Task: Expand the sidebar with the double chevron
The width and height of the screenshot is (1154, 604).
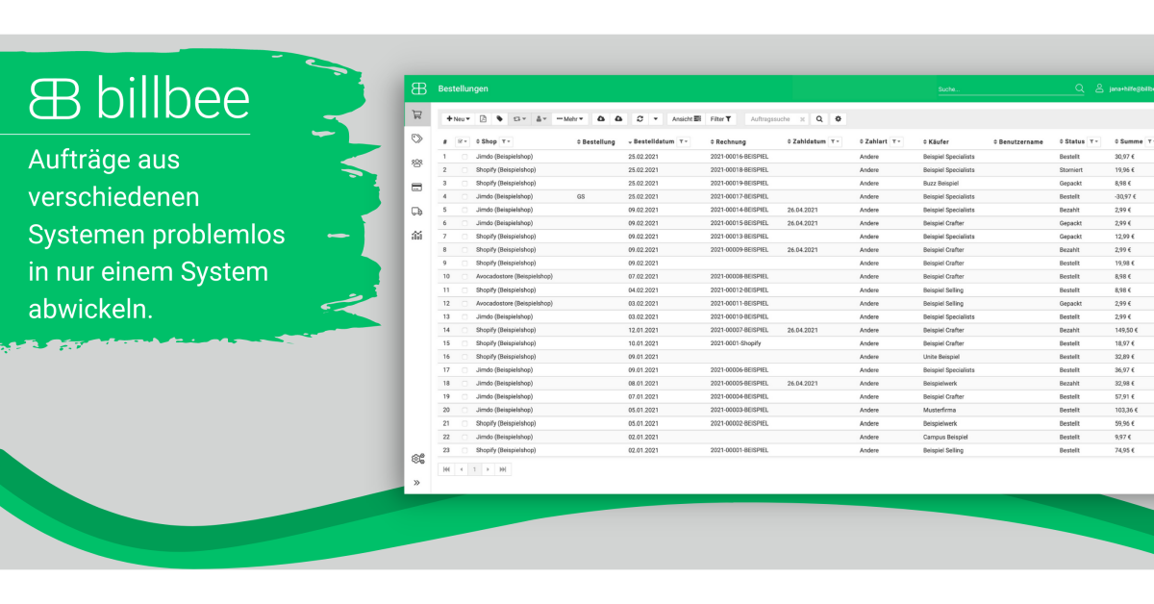Action: [x=417, y=483]
